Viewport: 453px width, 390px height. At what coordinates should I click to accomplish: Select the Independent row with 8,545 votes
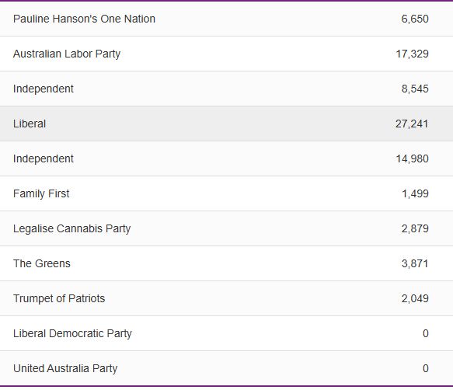click(227, 89)
